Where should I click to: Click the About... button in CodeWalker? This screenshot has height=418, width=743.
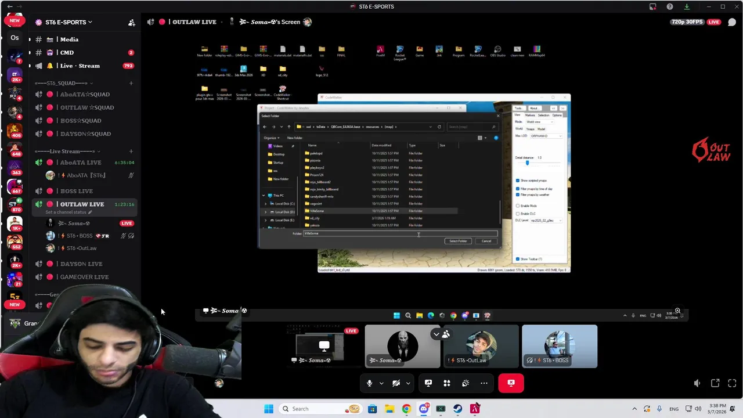(x=534, y=108)
